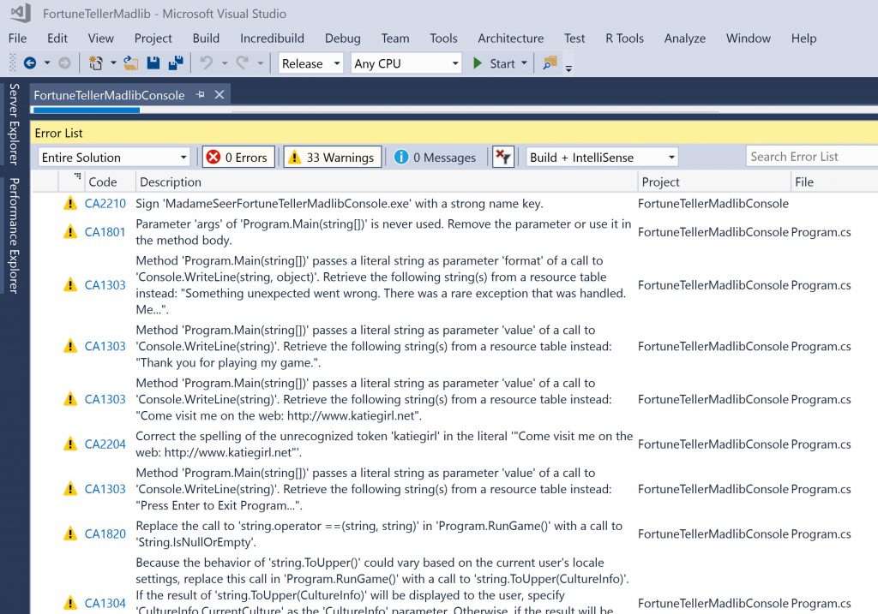Screen dimensions: 878x614
Task: Click warning icon on CA2210 row
Action: pyautogui.click(x=70, y=203)
